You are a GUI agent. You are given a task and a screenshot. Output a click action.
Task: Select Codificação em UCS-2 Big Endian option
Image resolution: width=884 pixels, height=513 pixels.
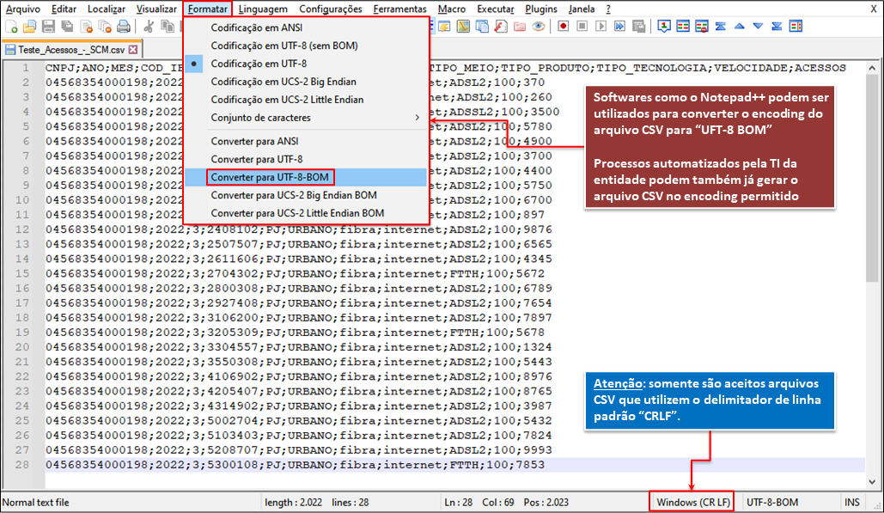coord(283,82)
